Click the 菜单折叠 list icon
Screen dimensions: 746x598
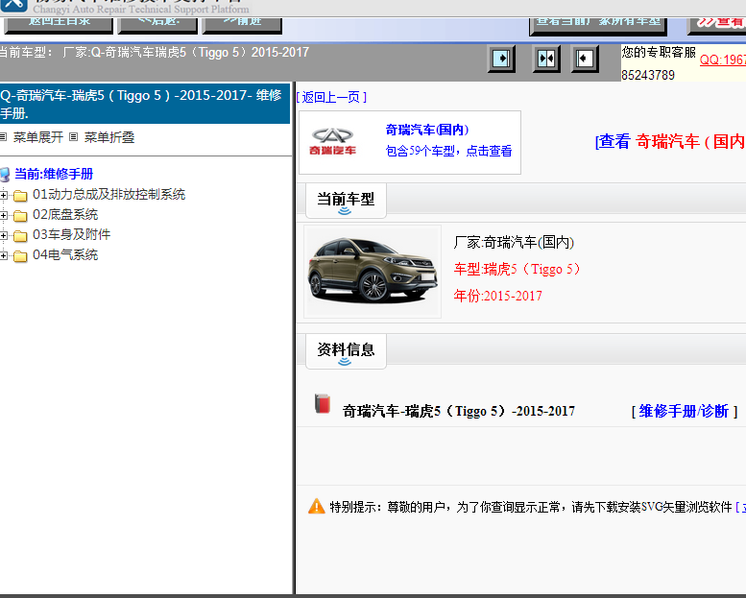coord(73,137)
